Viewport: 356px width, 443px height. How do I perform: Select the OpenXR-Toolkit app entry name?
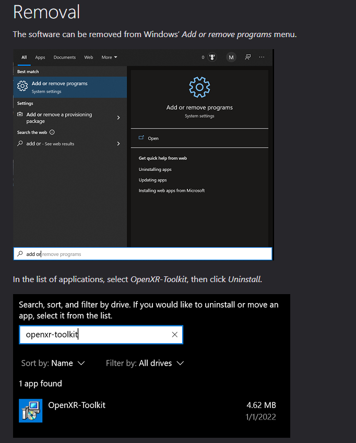(77, 405)
